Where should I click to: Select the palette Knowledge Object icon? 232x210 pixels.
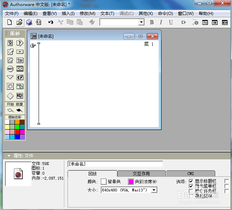pyautogui.click(x=20, y=96)
